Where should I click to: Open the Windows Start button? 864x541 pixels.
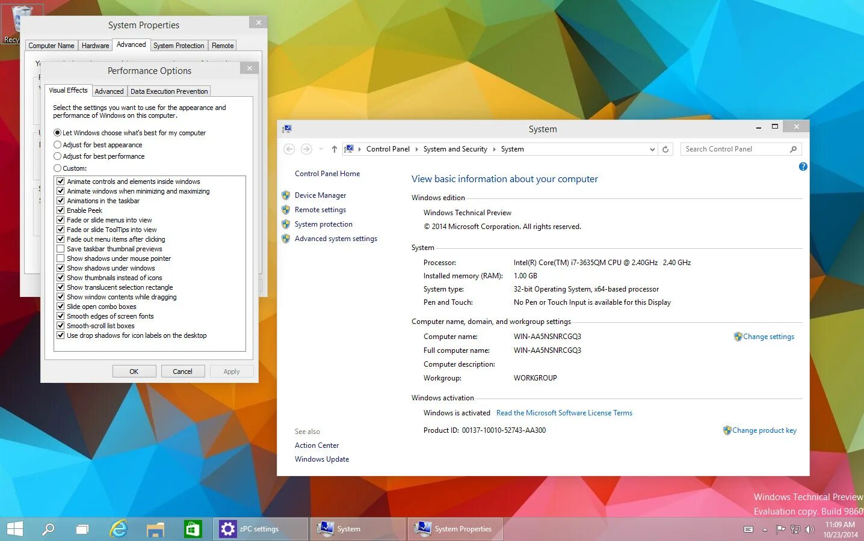pos(14,529)
